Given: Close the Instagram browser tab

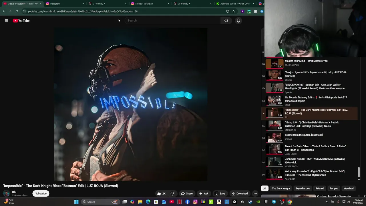Looking at the screenshot, I should tap(83, 4).
